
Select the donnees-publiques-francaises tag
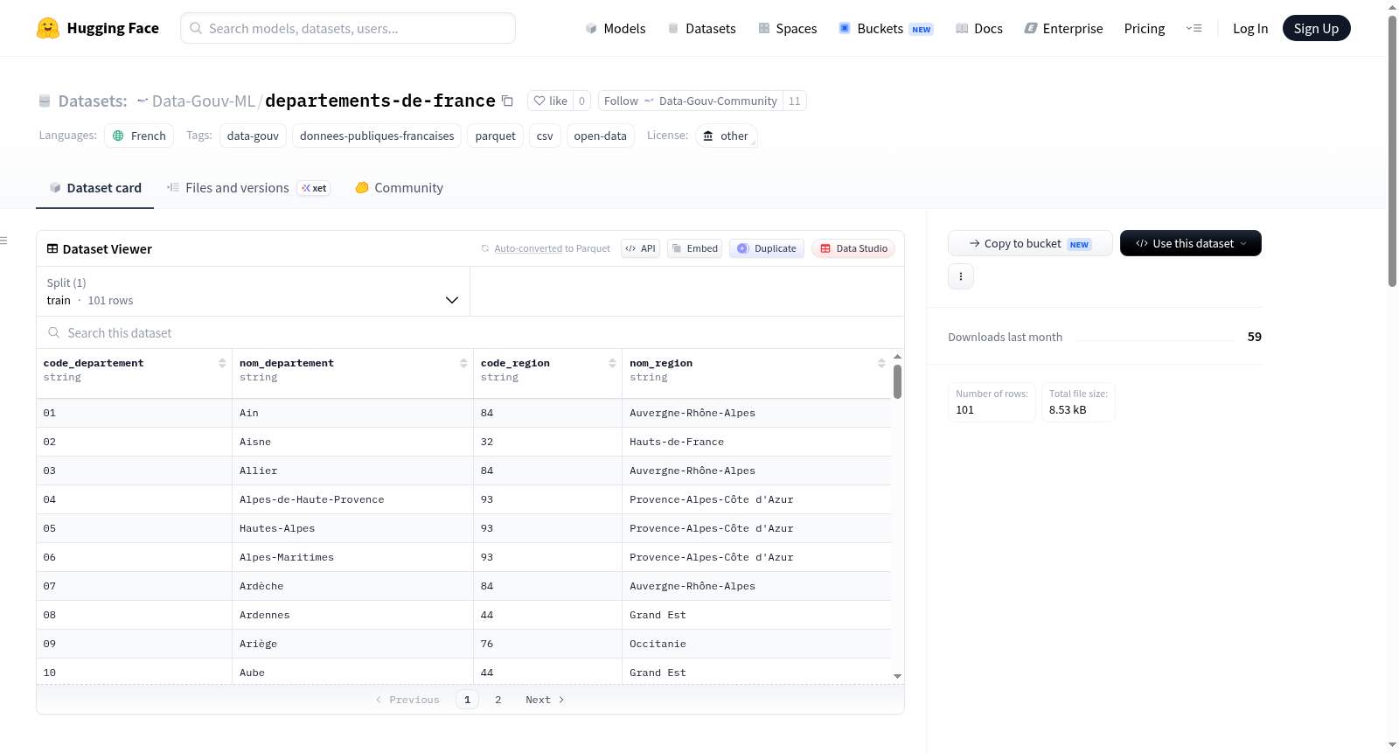click(377, 136)
